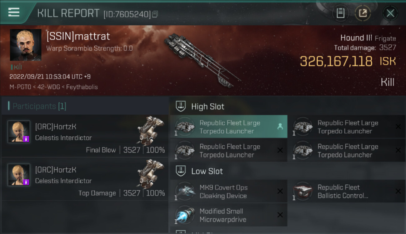Open the MK9 Covert Ops Cloaking Device icon

coord(185,191)
